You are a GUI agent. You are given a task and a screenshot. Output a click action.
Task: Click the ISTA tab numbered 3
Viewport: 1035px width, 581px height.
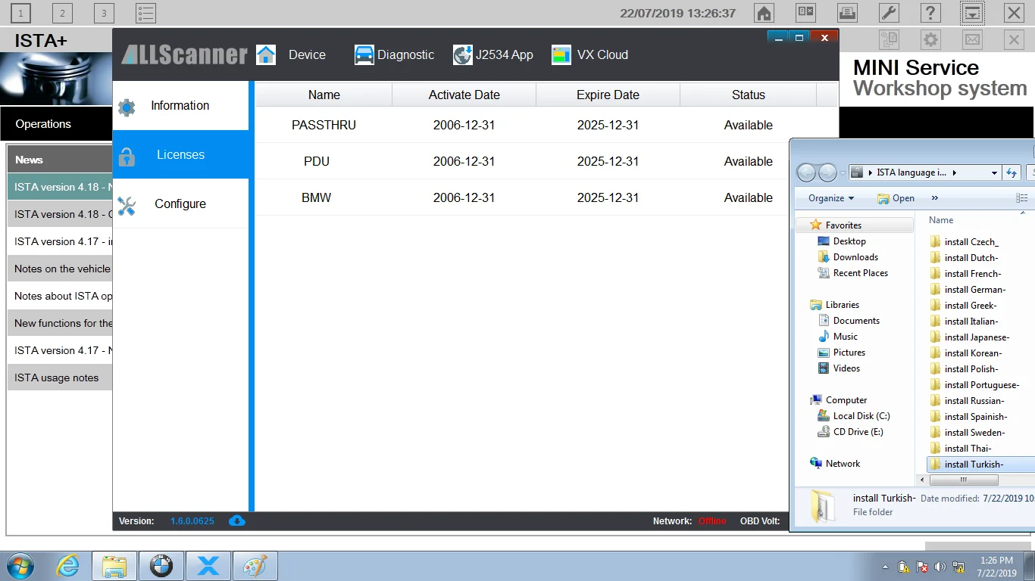point(104,13)
